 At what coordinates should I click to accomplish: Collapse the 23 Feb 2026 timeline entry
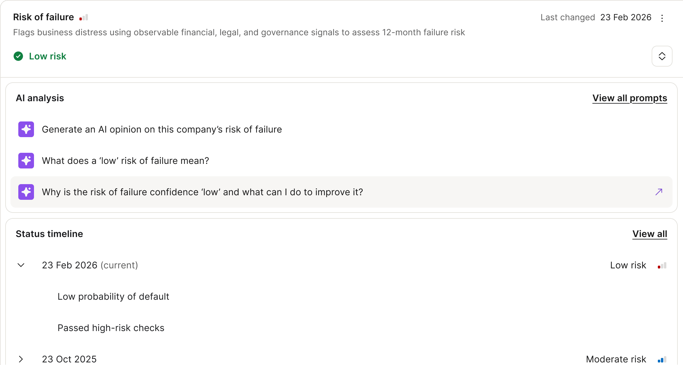[21, 265]
